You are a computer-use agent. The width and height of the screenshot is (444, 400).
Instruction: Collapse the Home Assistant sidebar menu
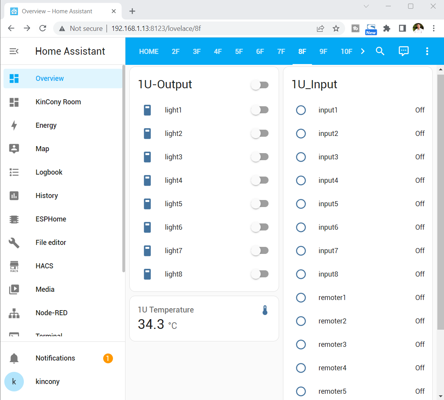pyautogui.click(x=14, y=51)
